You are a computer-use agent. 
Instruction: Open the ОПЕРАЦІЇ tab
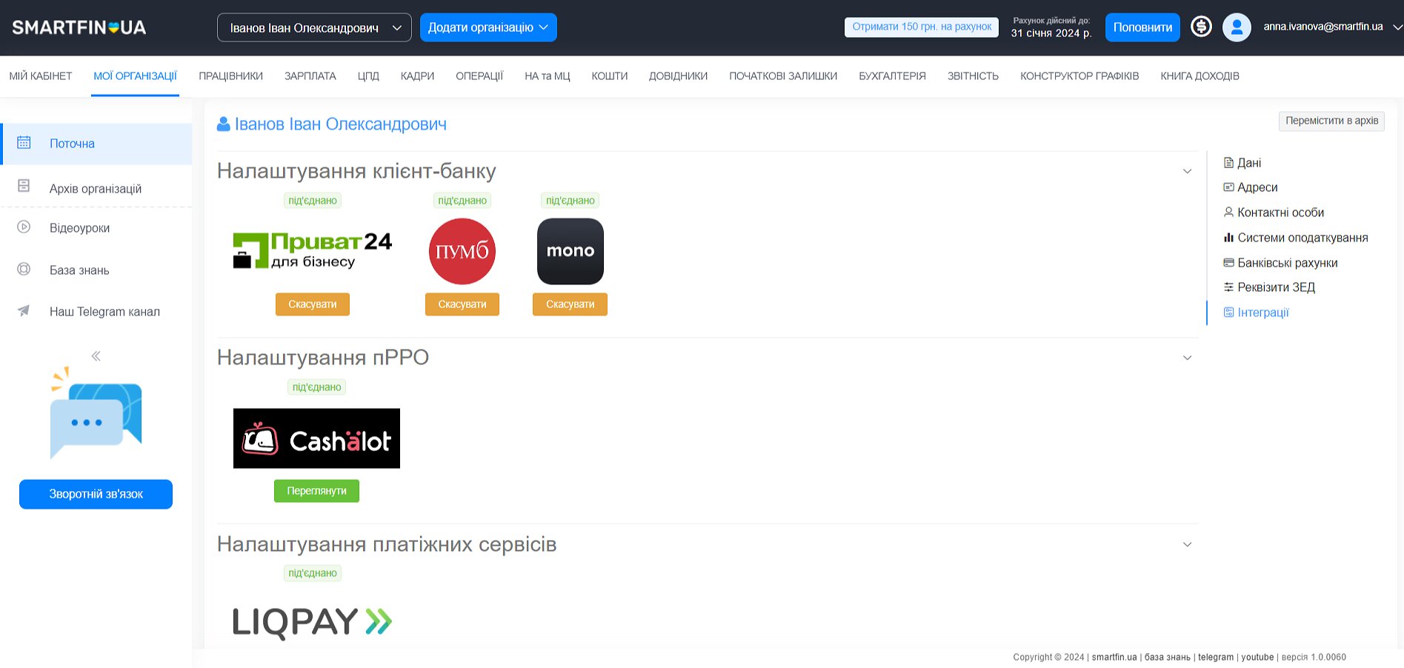pos(479,76)
